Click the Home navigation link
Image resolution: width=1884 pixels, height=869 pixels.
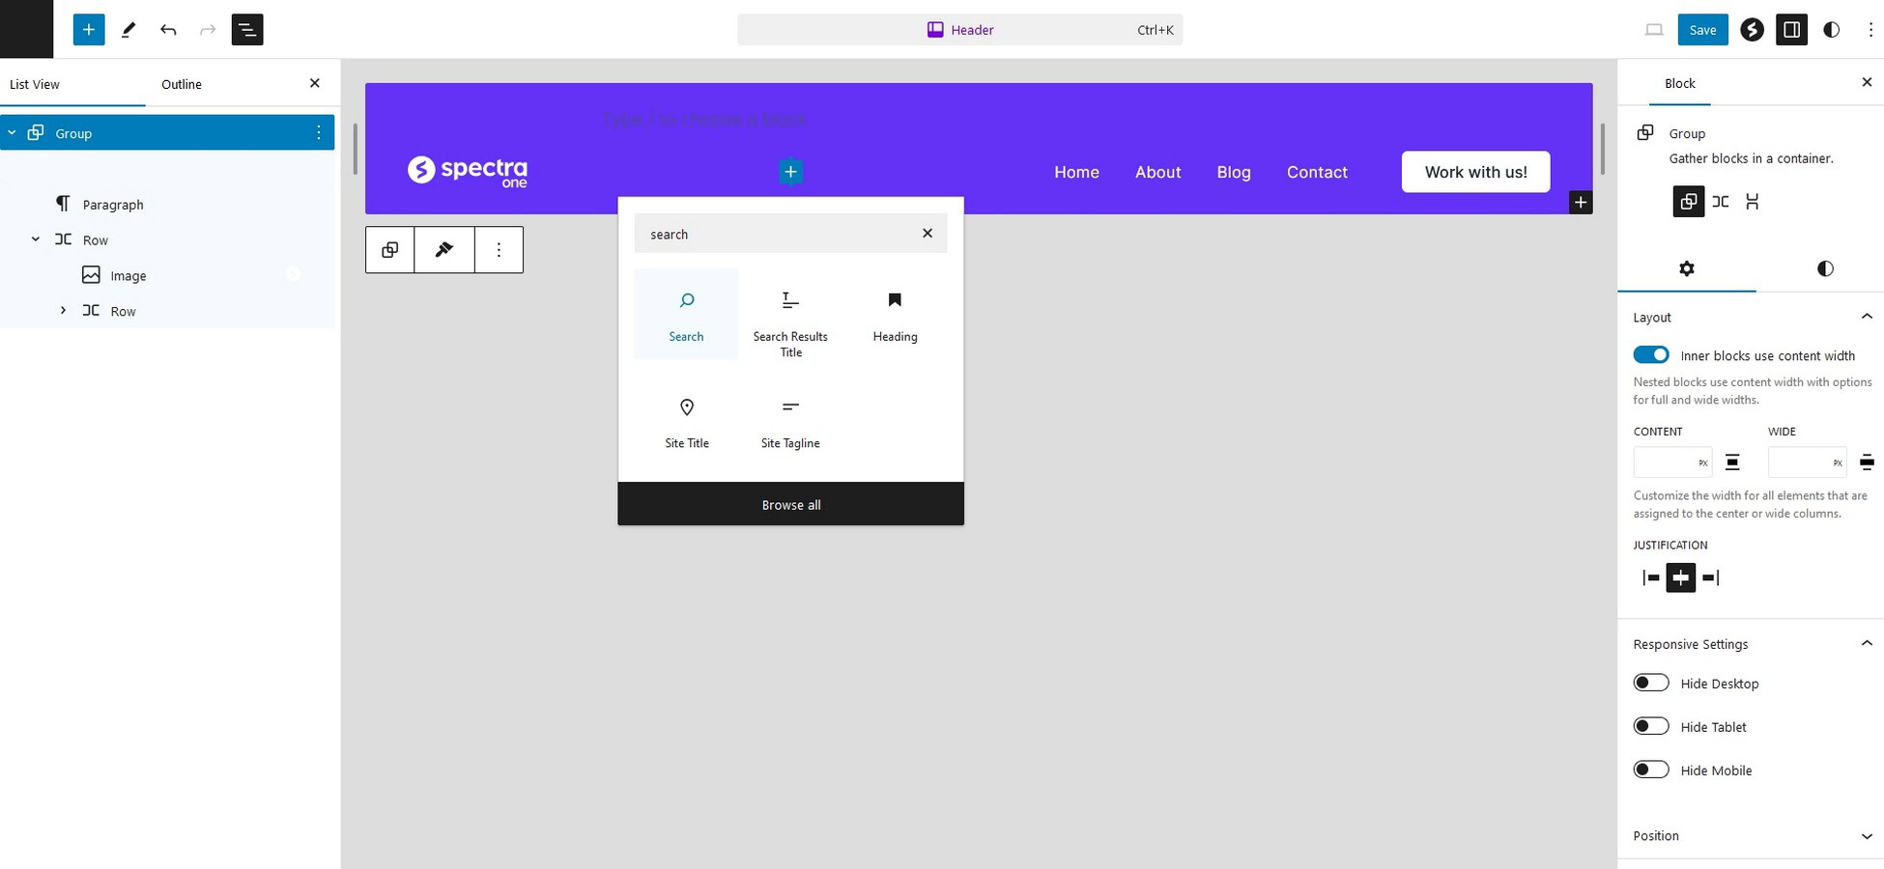[1076, 172]
